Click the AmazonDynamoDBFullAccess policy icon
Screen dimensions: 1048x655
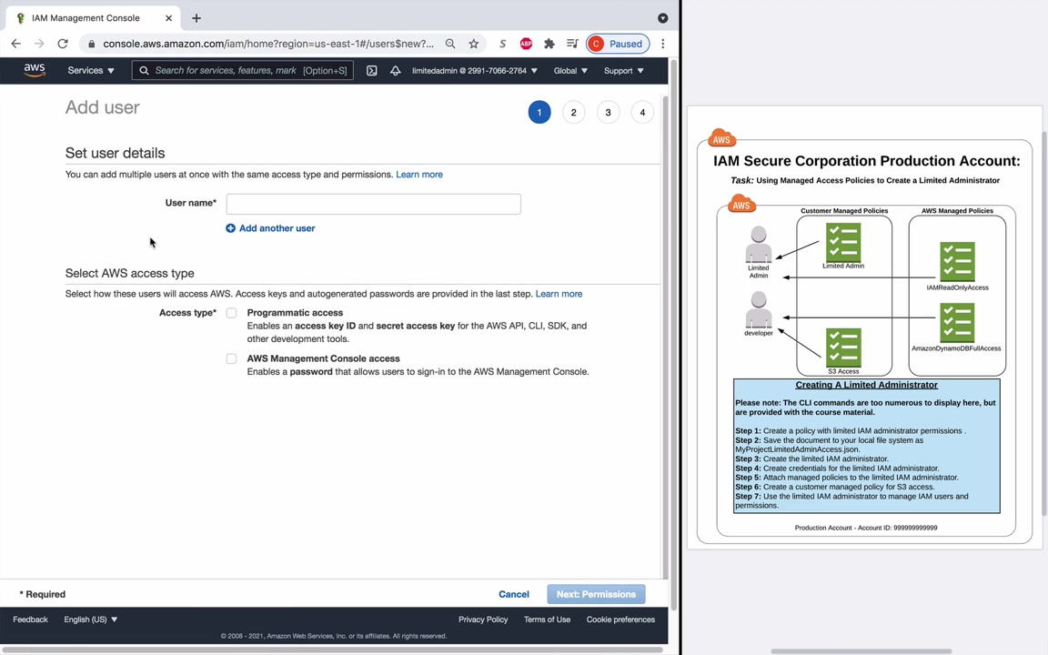(x=957, y=323)
